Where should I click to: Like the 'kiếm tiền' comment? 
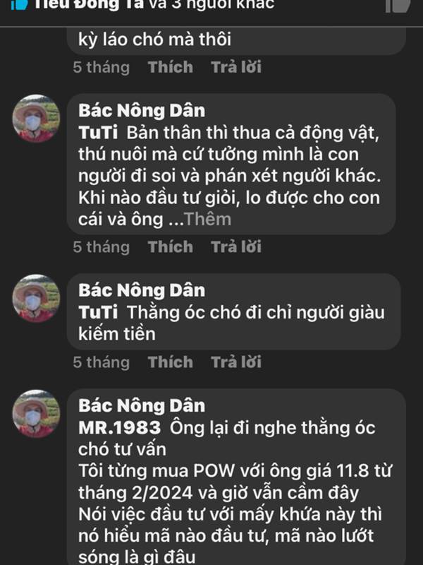point(170,362)
